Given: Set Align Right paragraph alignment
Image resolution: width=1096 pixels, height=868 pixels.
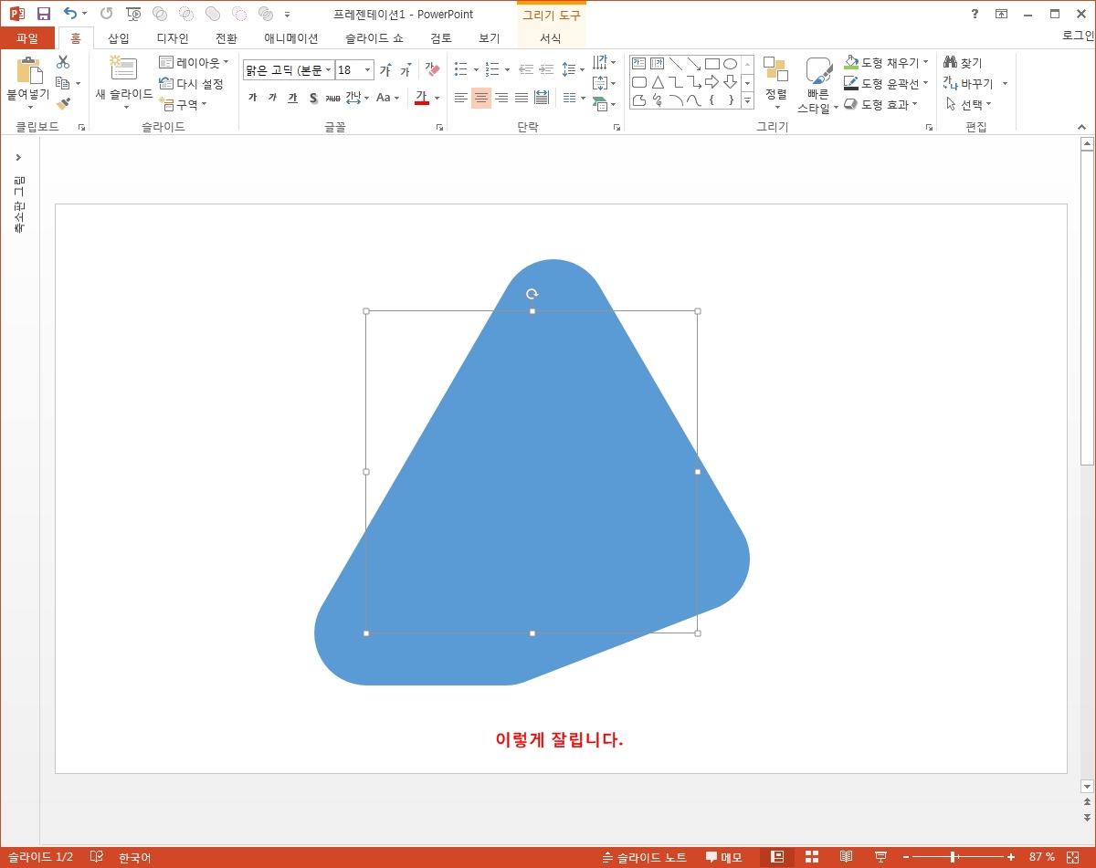Looking at the screenshot, I should coord(501,98).
